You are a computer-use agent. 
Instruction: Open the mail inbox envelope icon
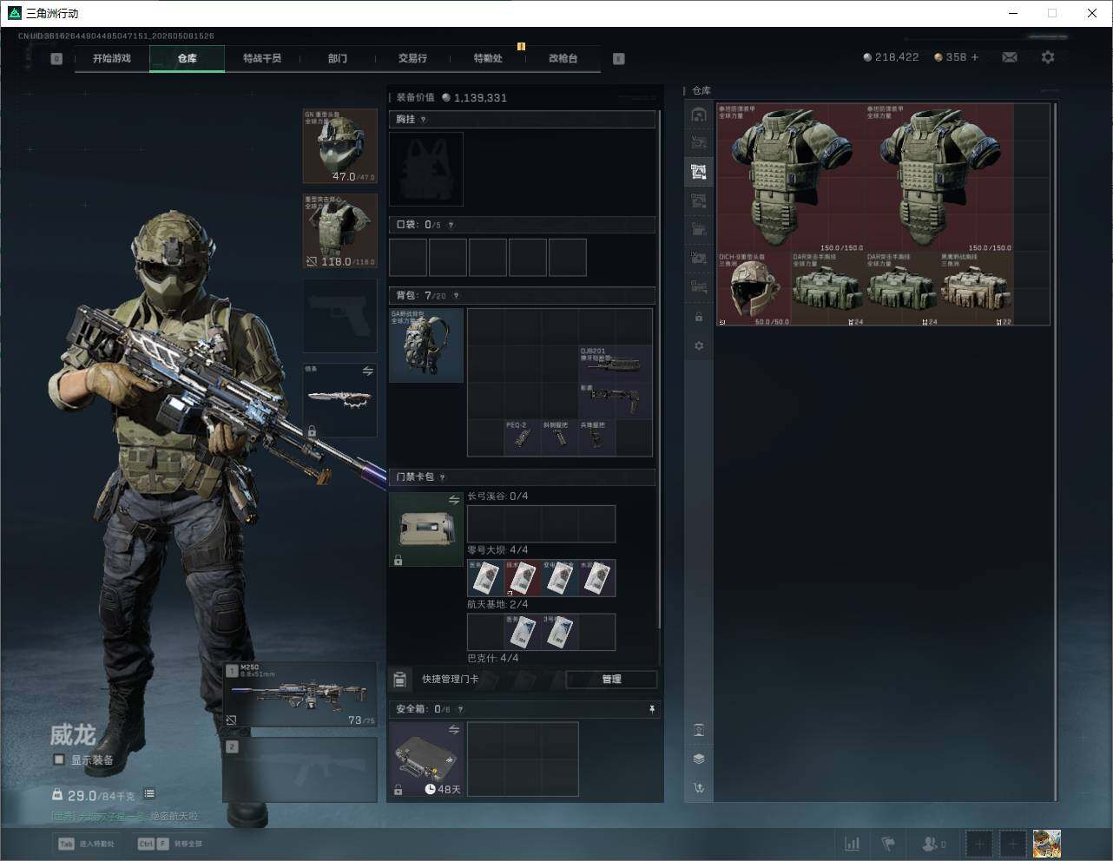point(1010,57)
